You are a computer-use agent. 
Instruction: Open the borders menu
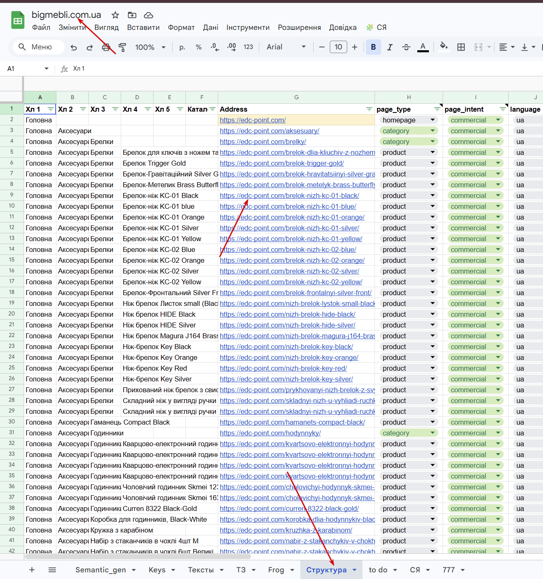coord(461,47)
